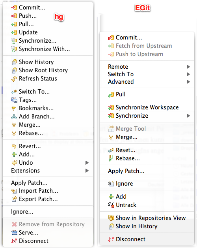197x248 pixels.
Task: Click the green Pull icon in EGit menu
Action: point(111,95)
